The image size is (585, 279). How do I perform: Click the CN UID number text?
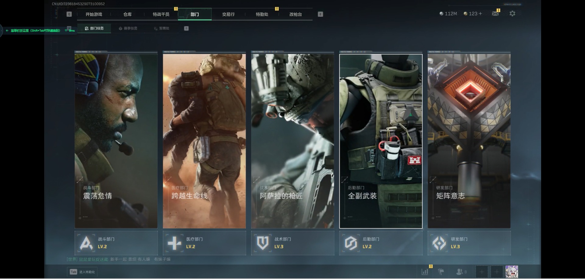[x=78, y=4]
